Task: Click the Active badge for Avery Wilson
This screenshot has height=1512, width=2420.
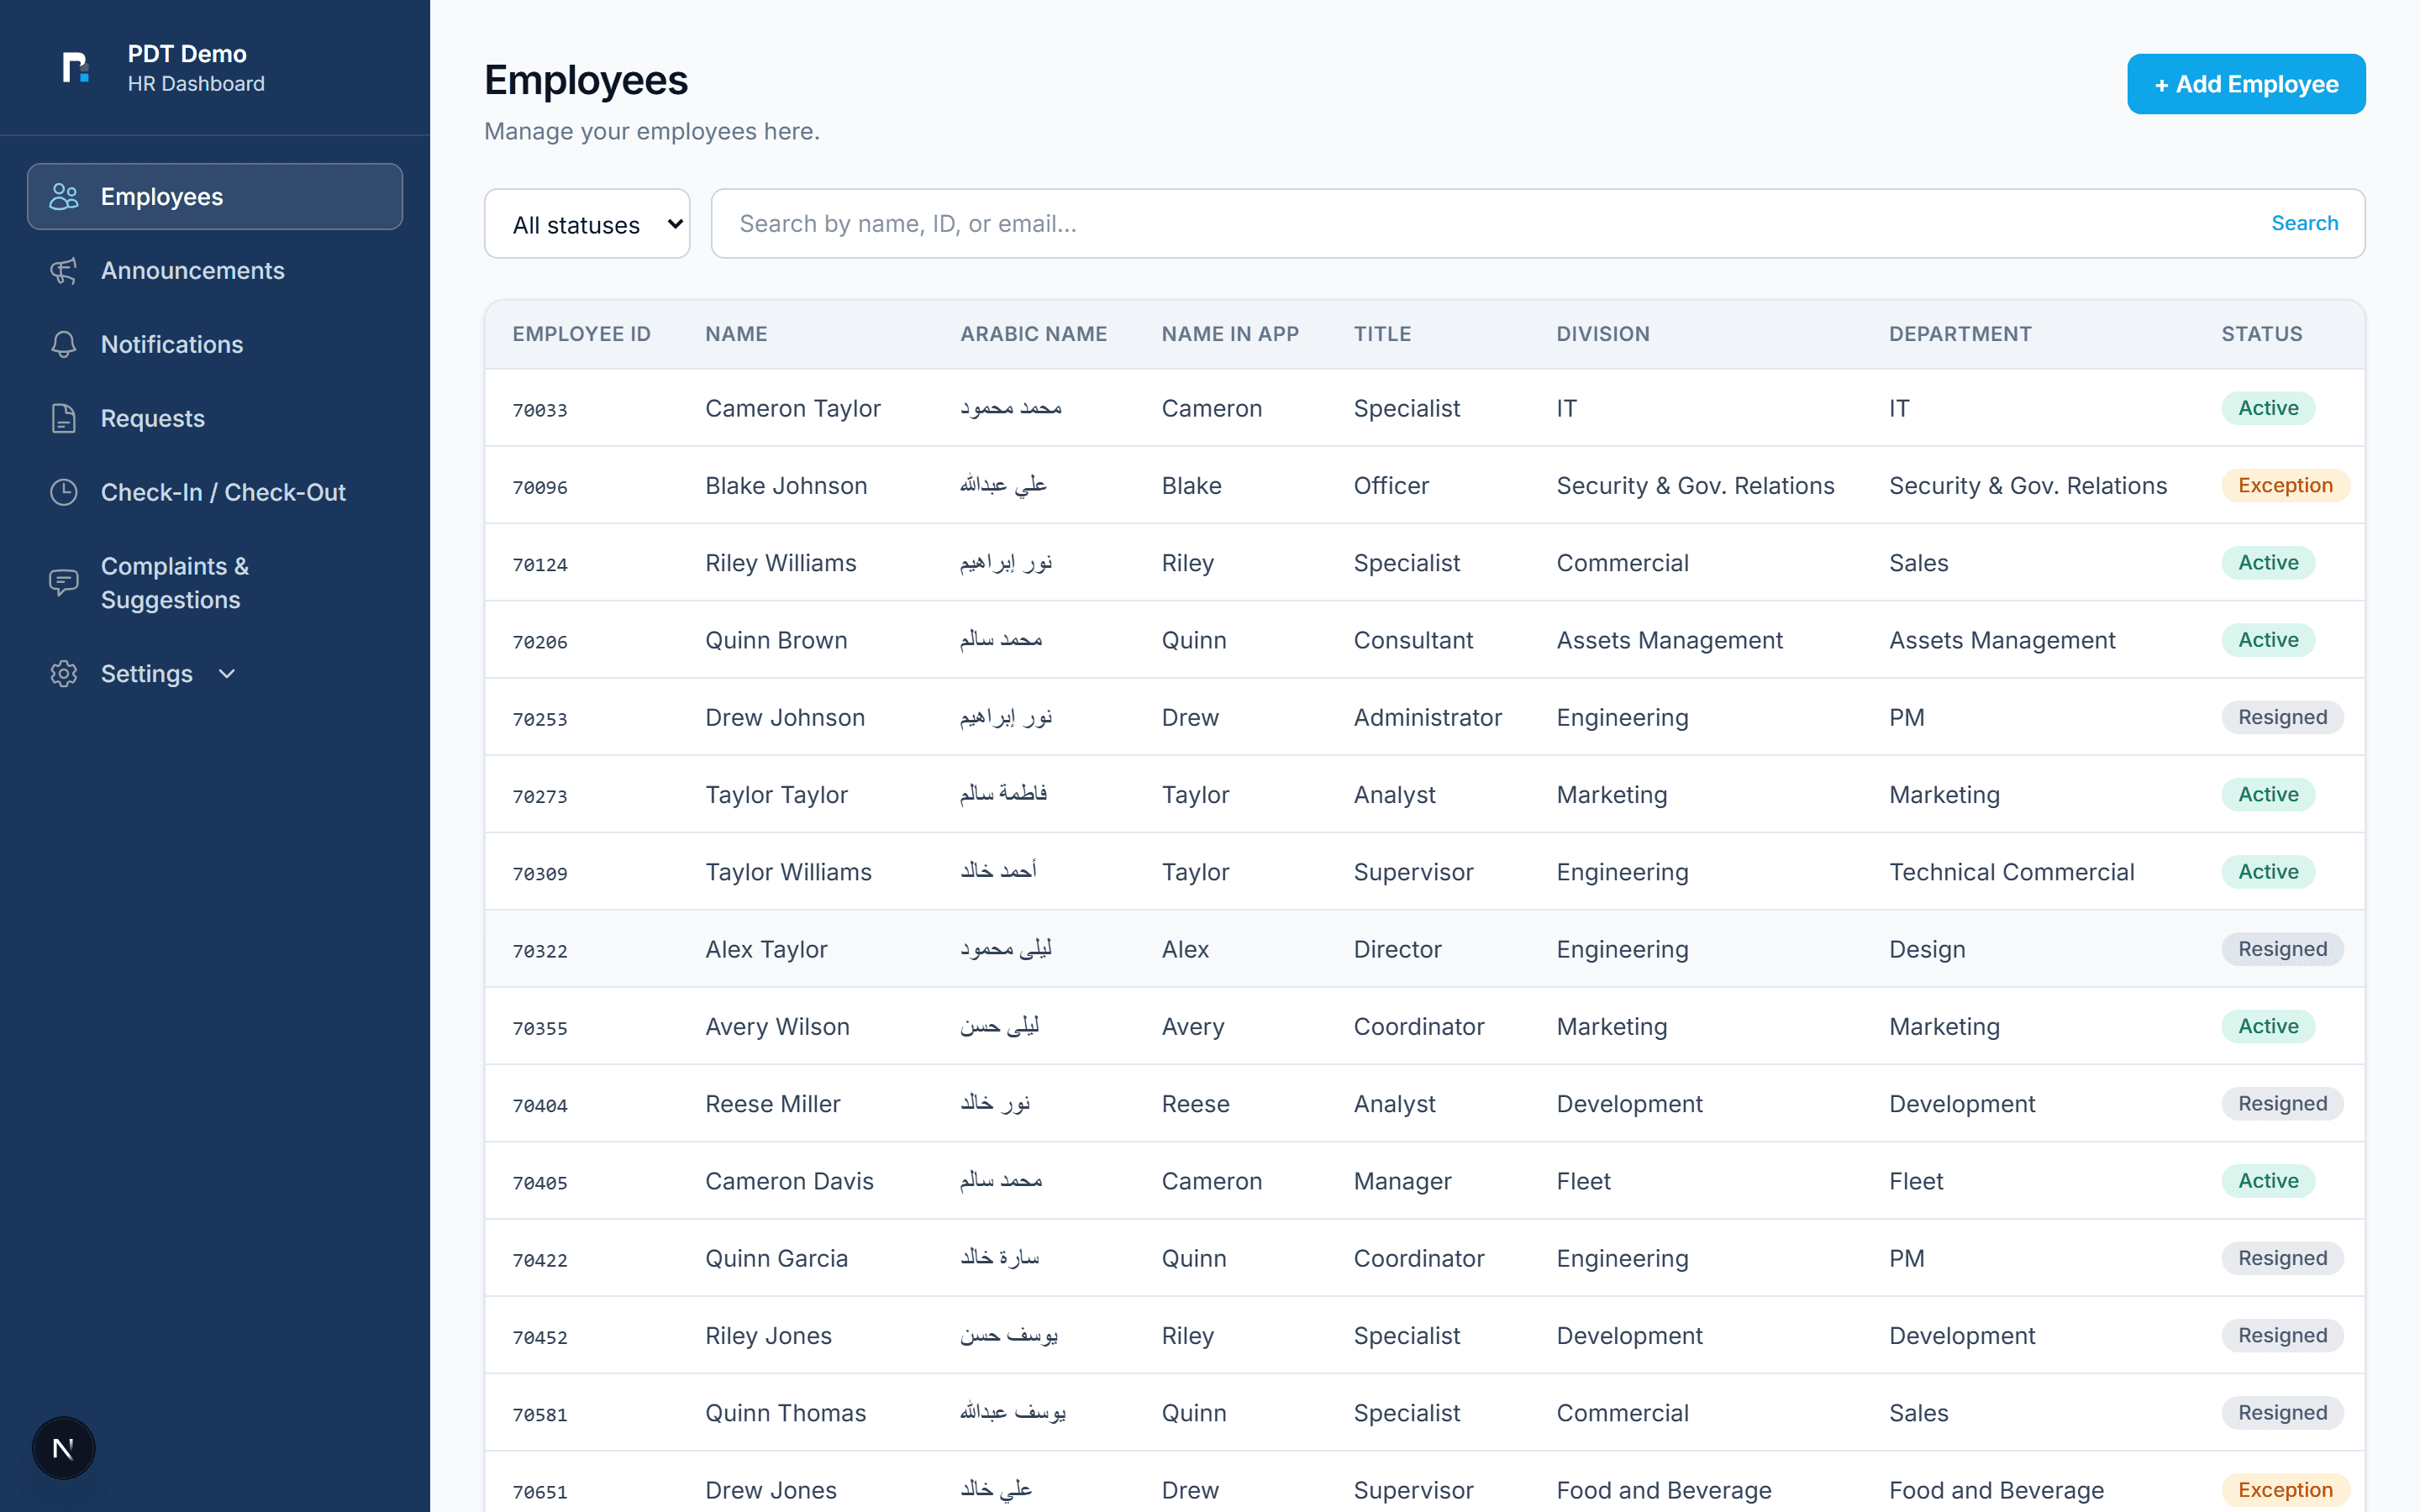Action: 2268,1026
